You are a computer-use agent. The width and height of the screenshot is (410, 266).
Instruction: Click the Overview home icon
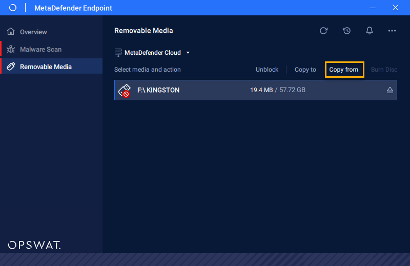coord(11,31)
